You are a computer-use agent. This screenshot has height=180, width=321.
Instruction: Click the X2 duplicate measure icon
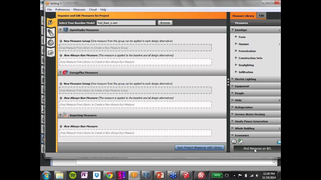click(234, 141)
